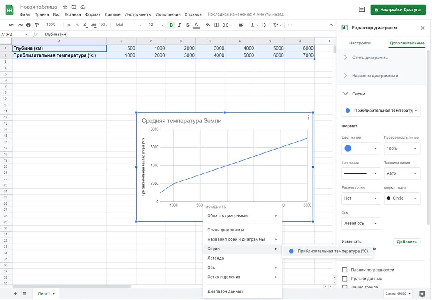Increase decimal places
This screenshot has height=300, width=432.
pyautogui.click(x=94, y=25)
